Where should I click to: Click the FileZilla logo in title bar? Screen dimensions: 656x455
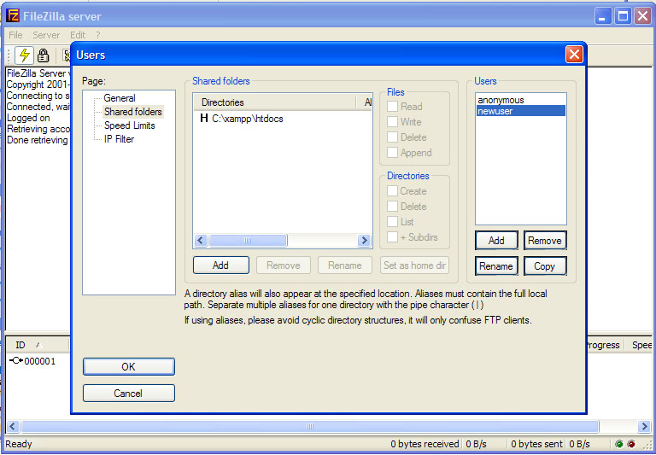coord(13,16)
